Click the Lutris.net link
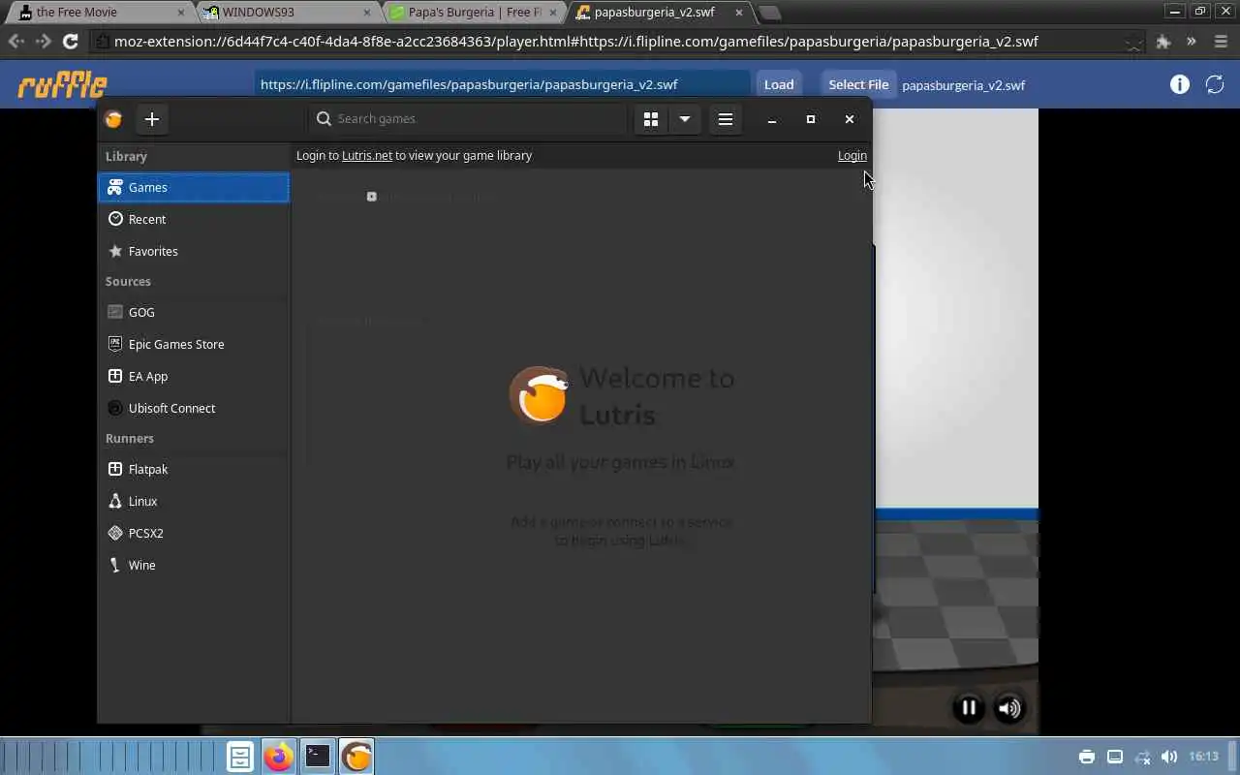This screenshot has height=775, width=1240. (367, 155)
